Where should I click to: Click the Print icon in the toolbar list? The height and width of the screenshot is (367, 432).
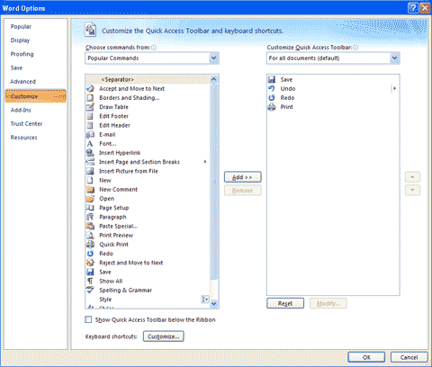pyautogui.click(x=272, y=107)
